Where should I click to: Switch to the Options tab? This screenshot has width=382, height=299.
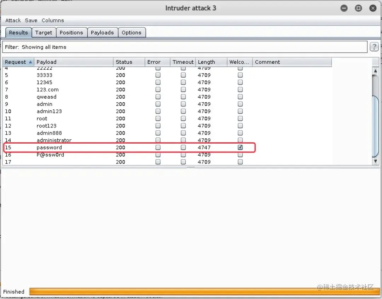click(132, 33)
